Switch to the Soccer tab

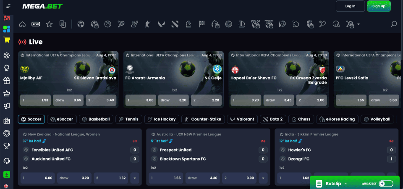tap(31, 119)
